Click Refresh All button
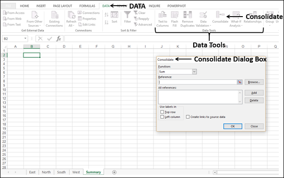 coord(71,19)
